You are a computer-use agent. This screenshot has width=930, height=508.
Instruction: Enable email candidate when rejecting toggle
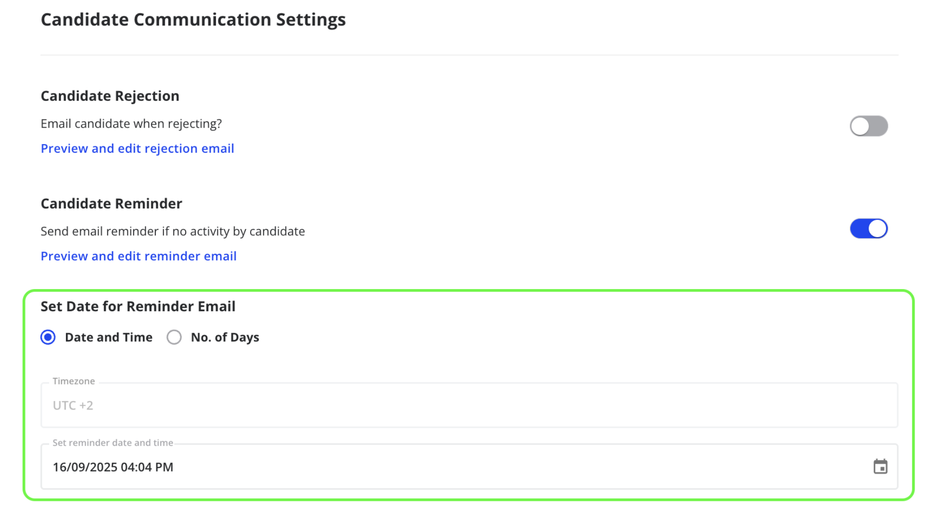coord(868,126)
